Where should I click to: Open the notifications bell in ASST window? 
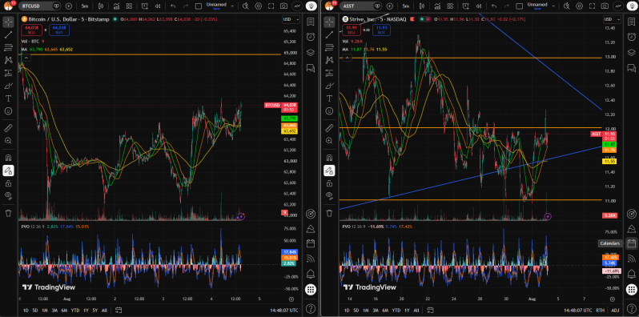631,273
